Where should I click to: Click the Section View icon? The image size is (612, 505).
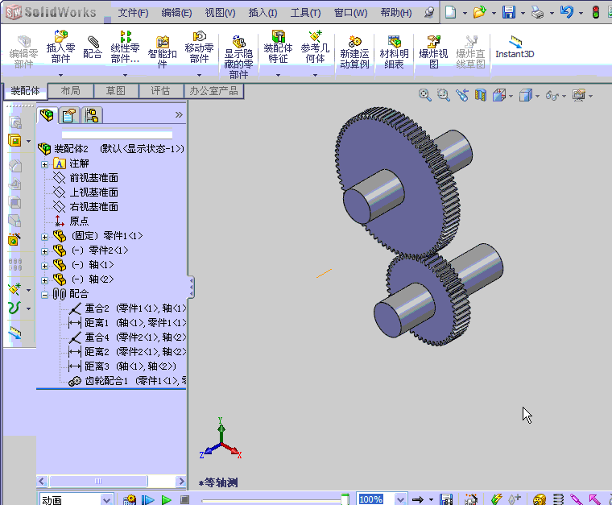pyautogui.click(x=481, y=95)
